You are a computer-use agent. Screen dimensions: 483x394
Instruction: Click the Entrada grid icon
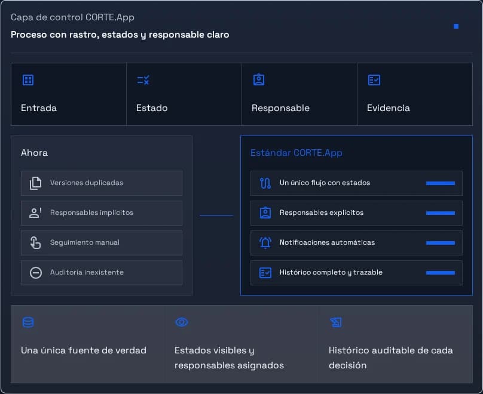point(28,80)
